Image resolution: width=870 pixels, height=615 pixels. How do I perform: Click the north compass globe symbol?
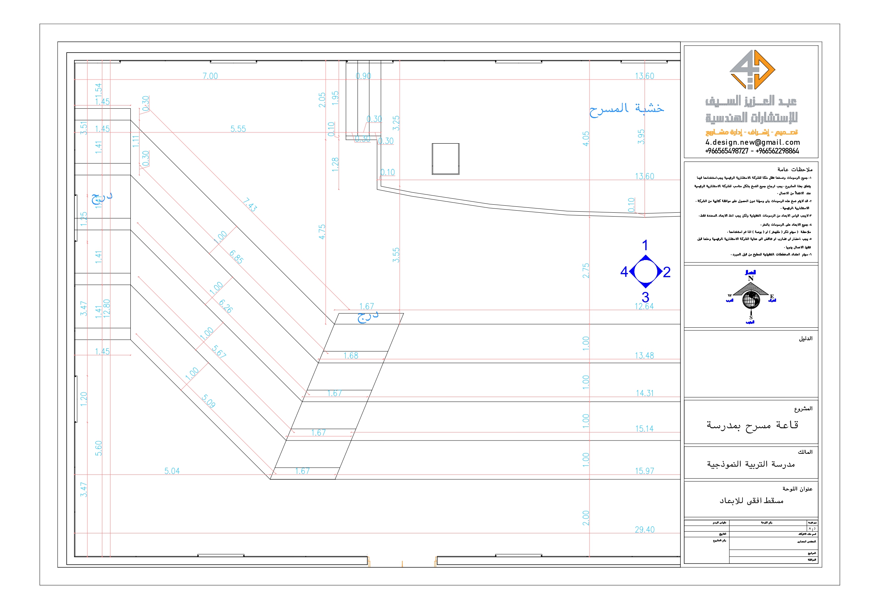tap(751, 300)
